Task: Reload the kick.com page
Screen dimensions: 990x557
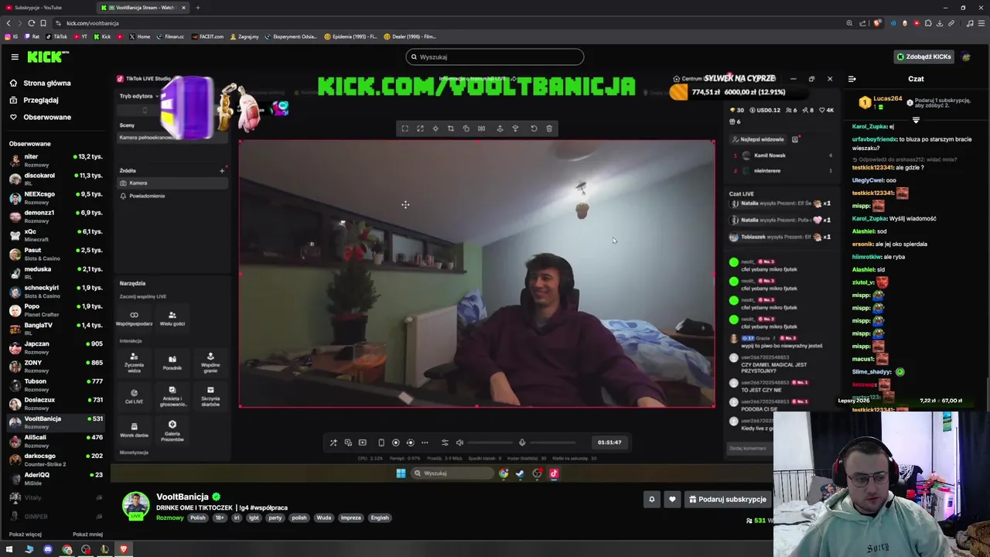Action: (x=32, y=23)
